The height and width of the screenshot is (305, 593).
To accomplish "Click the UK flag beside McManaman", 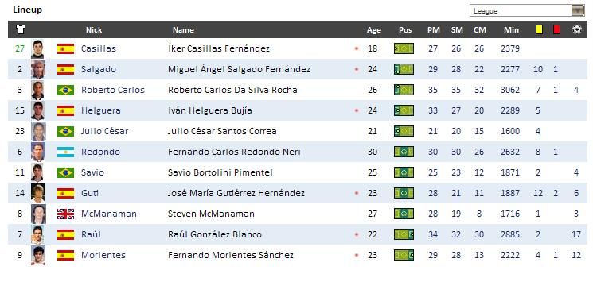I will pyautogui.click(x=65, y=214).
